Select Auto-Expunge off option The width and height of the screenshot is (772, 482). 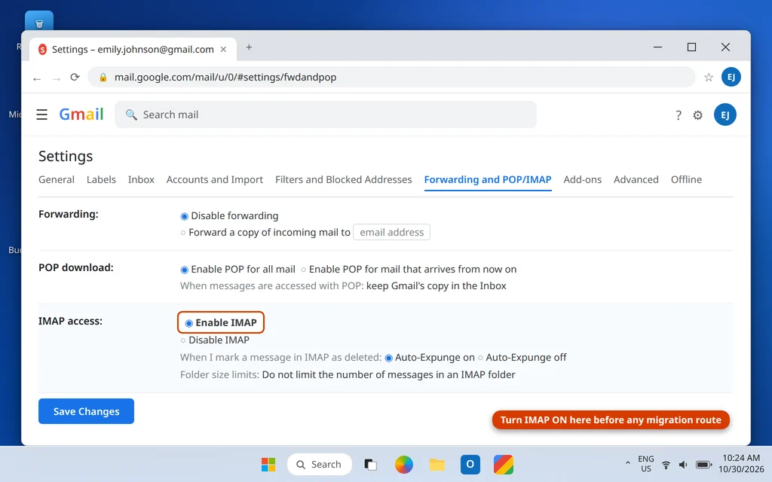pyautogui.click(x=480, y=358)
